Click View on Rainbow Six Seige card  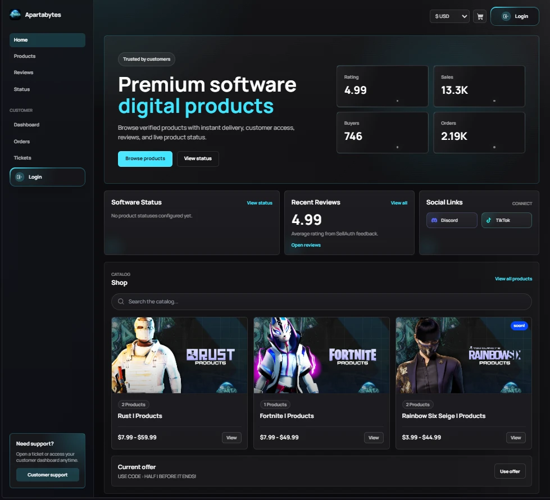pos(516,438)
